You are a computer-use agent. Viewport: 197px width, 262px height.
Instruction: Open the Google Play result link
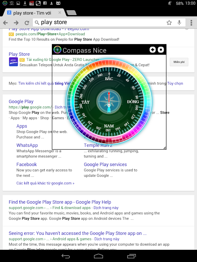coord(21,102)
